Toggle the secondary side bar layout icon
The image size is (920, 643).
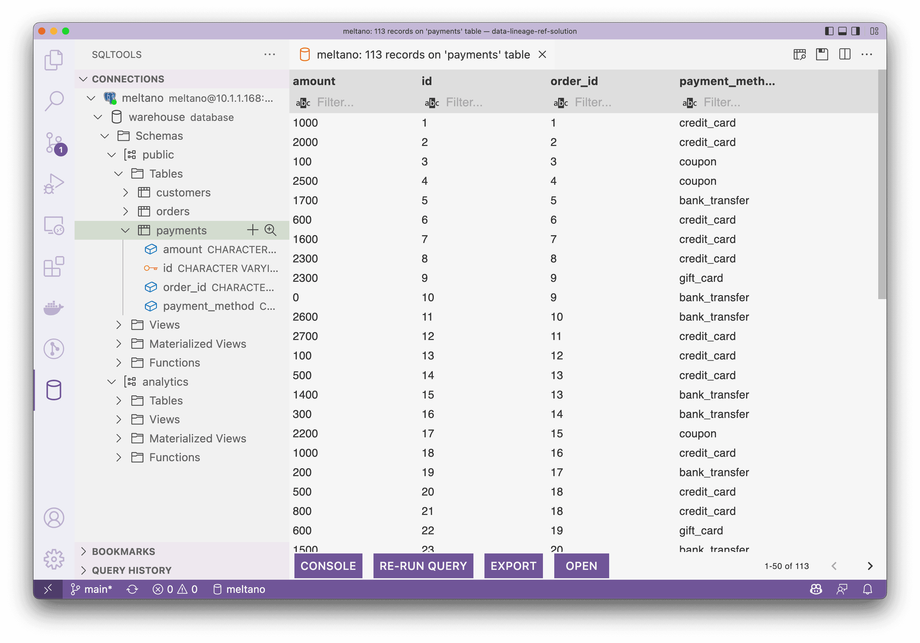click(x=856, y=31)
